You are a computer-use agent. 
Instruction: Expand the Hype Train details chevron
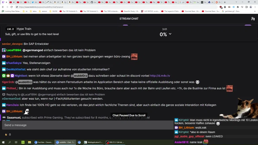170,34
